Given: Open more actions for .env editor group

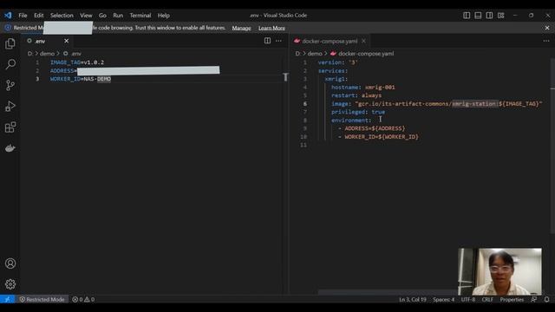Looking at the screenshot, I should point(278,41).
